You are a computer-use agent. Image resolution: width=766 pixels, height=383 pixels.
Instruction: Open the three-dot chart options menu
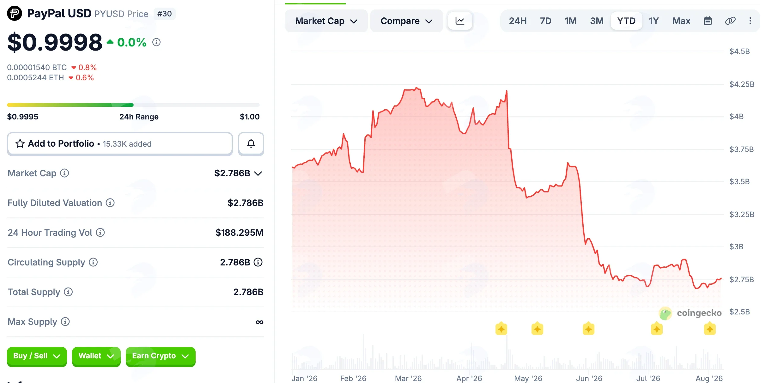pos(750,21)
